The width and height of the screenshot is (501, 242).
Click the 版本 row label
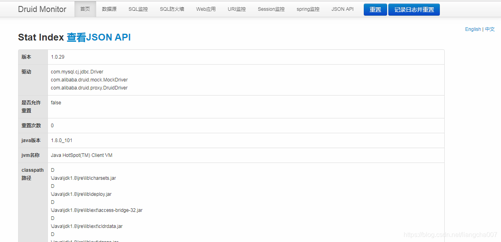tap(26, 57)
